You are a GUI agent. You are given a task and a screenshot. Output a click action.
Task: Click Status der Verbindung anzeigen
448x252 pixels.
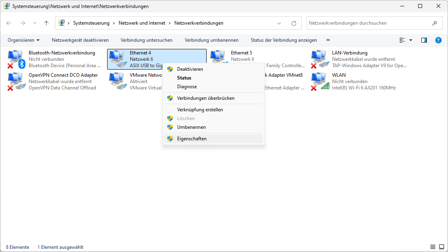[284, 40]
